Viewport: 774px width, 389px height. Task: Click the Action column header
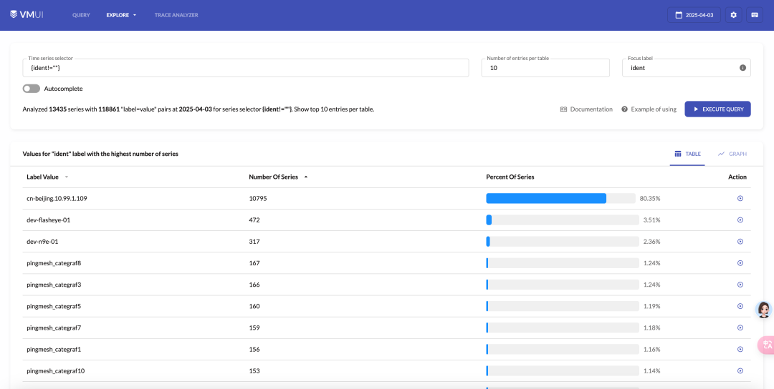coord(737,177)
